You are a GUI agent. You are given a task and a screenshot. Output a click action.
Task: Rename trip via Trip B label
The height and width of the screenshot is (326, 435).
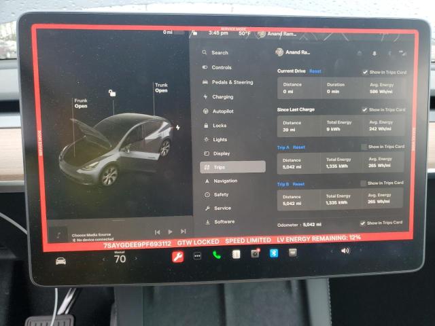coord(283,184)
